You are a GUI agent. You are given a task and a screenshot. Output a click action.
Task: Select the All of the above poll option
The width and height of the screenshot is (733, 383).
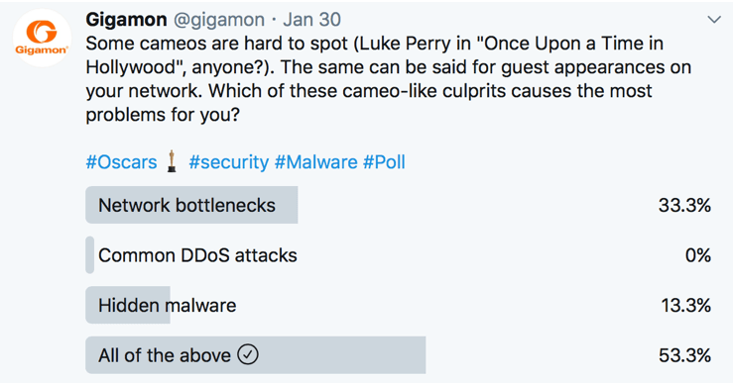coord(399,355)
